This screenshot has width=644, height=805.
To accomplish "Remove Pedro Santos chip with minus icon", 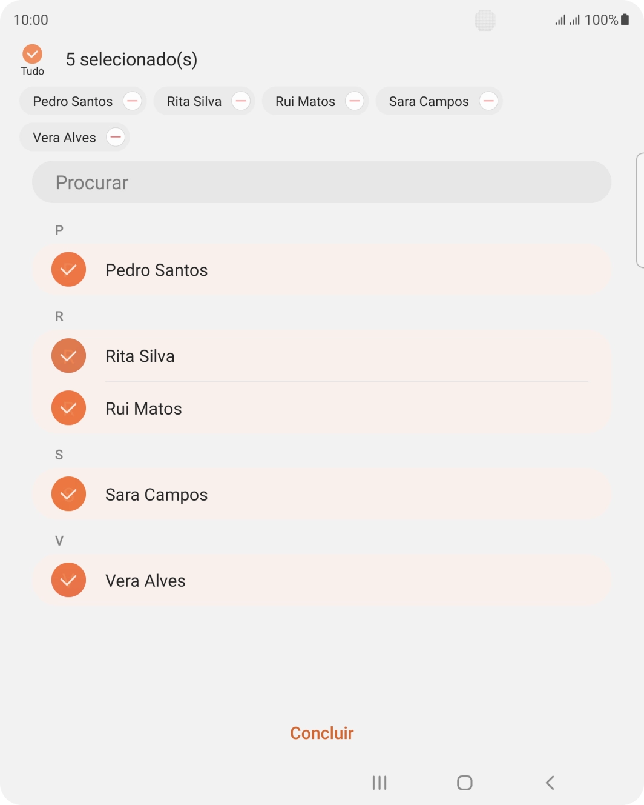I will click(x=133, y=101).
